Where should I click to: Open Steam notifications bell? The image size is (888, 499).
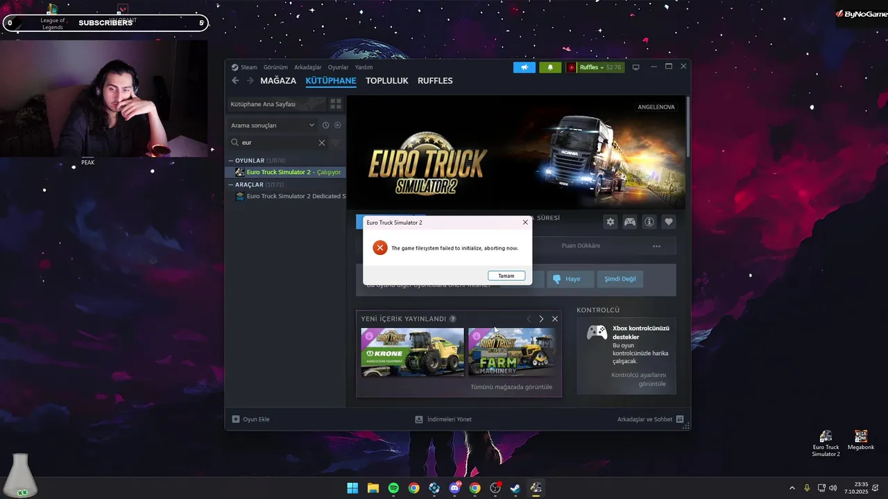pos(550,67)
